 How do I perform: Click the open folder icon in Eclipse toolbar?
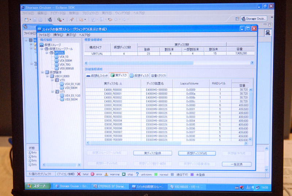(x=81, y=19)
